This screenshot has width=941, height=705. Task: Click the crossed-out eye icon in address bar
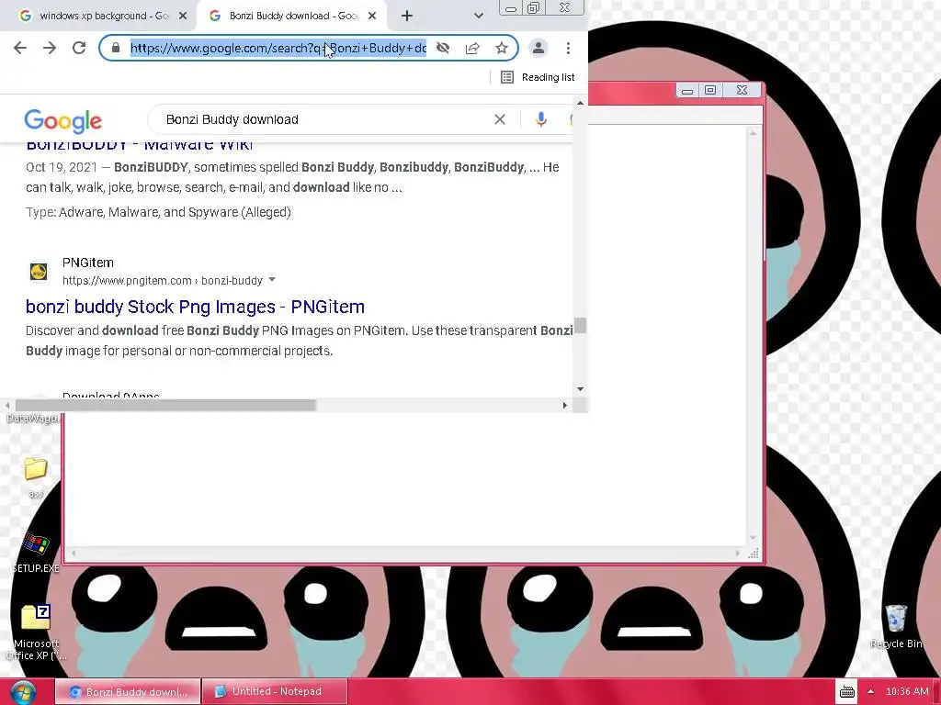point(443,48)
